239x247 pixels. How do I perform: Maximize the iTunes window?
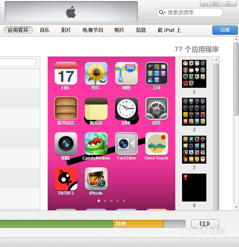point(215,4)
